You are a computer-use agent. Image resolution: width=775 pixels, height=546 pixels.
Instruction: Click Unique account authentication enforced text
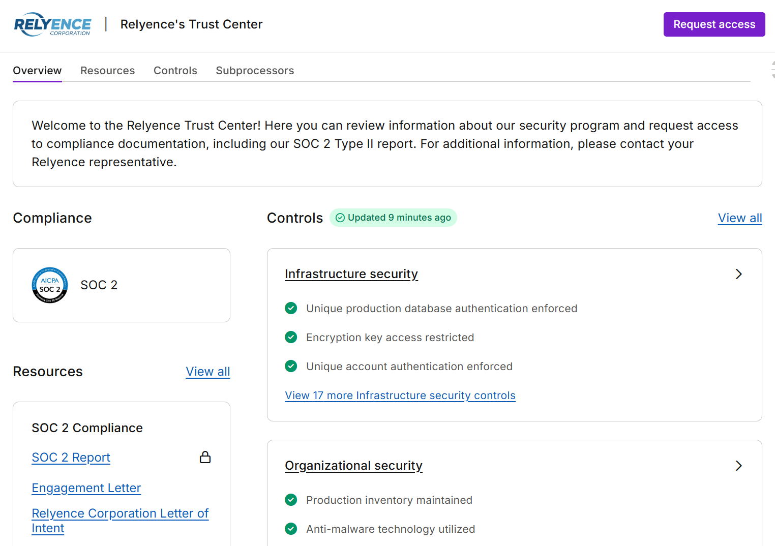tap(409, 367)
